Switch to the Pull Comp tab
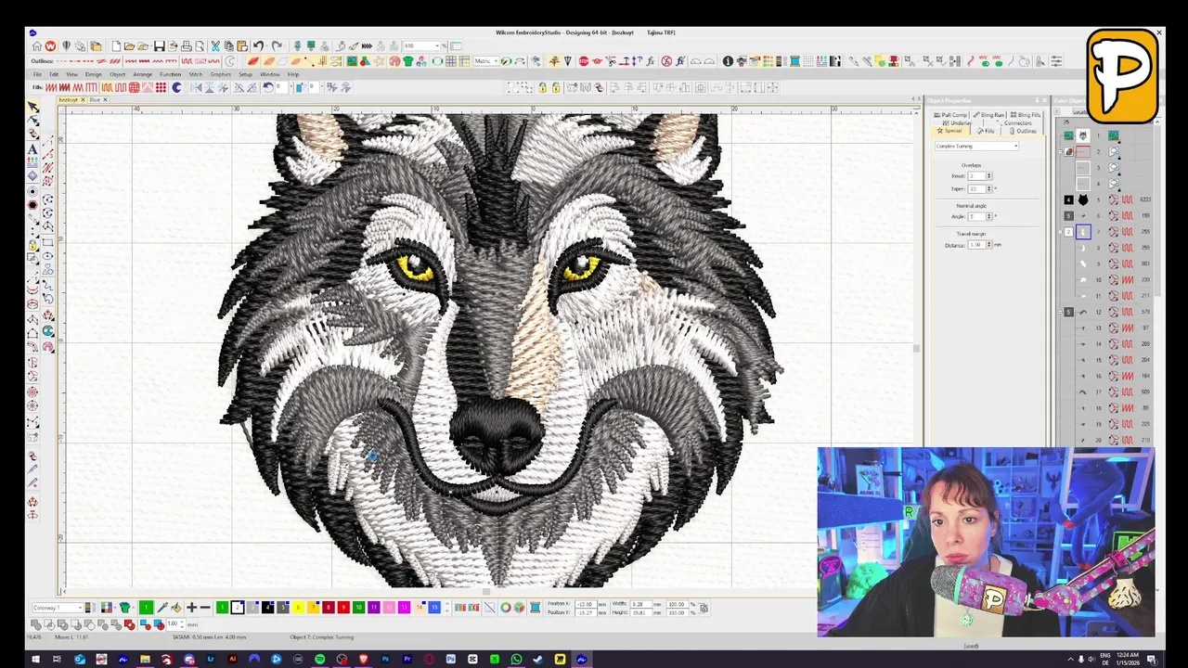This screenshot has height=668, width=1188. click(x=950, y=115)
